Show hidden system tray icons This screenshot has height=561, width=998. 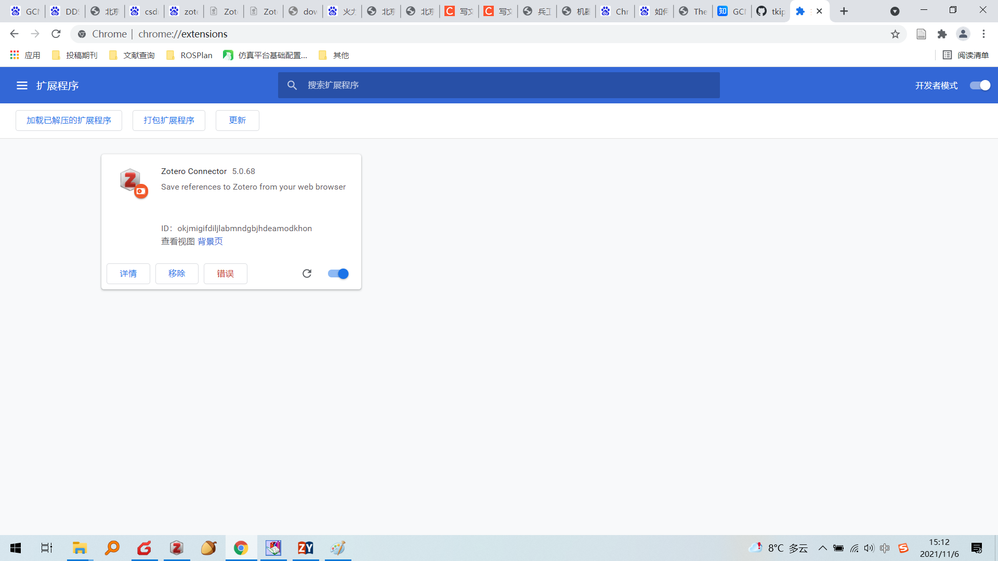tap(822, 548)
